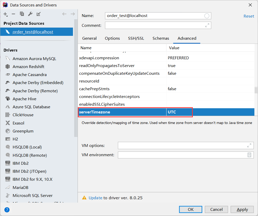Select order_test@localhost data source
This screenshot has height=216, width=258.
[x=37, y=32]
